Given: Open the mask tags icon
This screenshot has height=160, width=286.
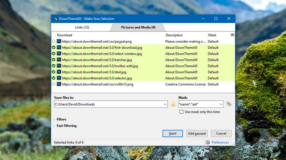Looking at the screenshot, I should tap(229, 104).
